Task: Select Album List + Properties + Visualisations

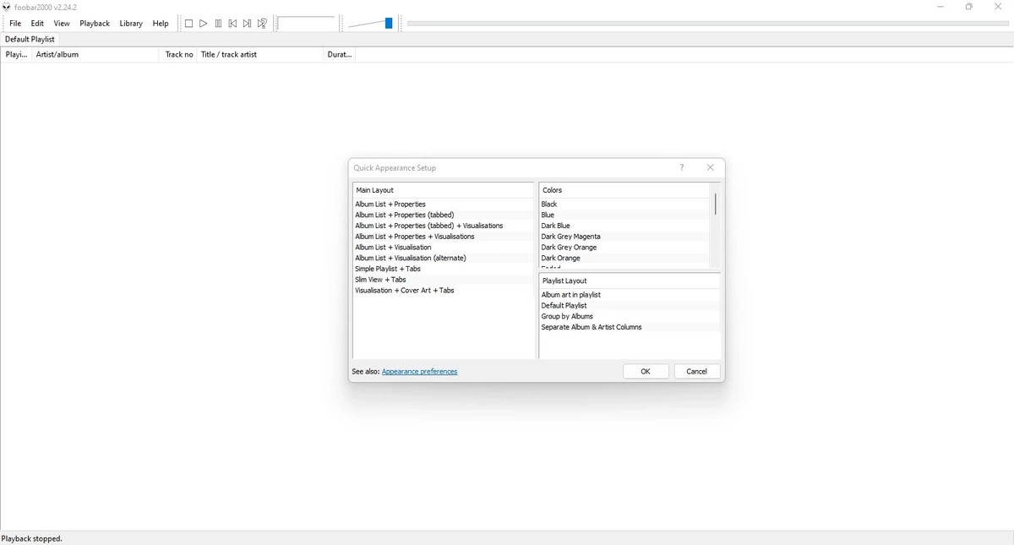Action: pyautogui.click(x=444, y=237)
